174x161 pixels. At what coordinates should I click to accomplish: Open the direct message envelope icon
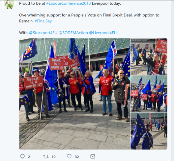(x=93, y=156)
